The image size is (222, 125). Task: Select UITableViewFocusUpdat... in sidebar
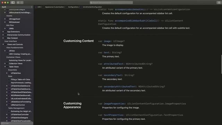click(x=22, y=121)
